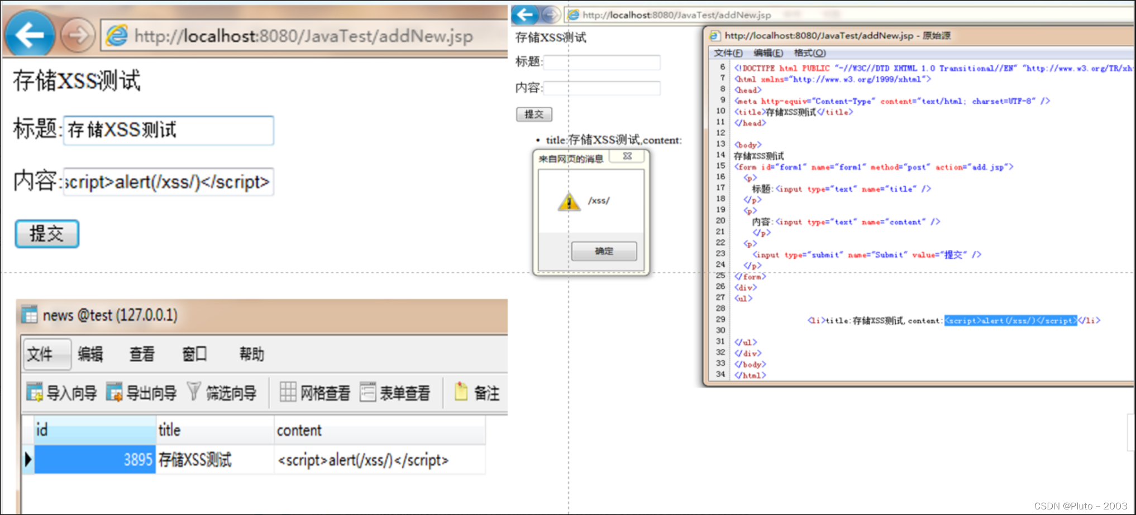
Task: Launch 导入向导 import wizard
Action: coord(61,393)
